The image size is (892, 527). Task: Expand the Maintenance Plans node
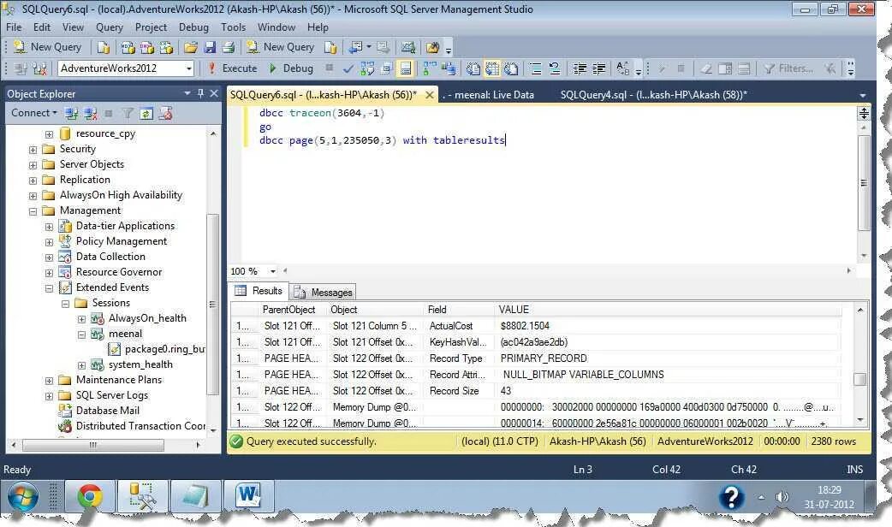(50, 380)
